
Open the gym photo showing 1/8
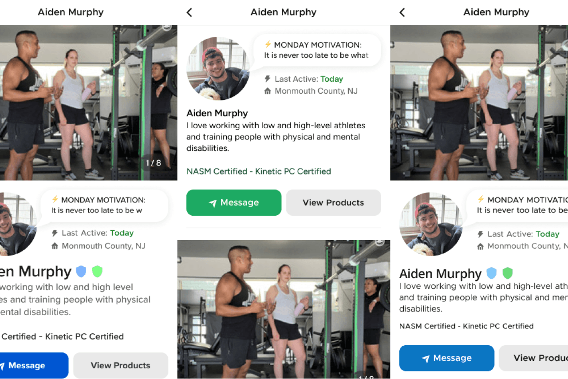click(89, 103)
